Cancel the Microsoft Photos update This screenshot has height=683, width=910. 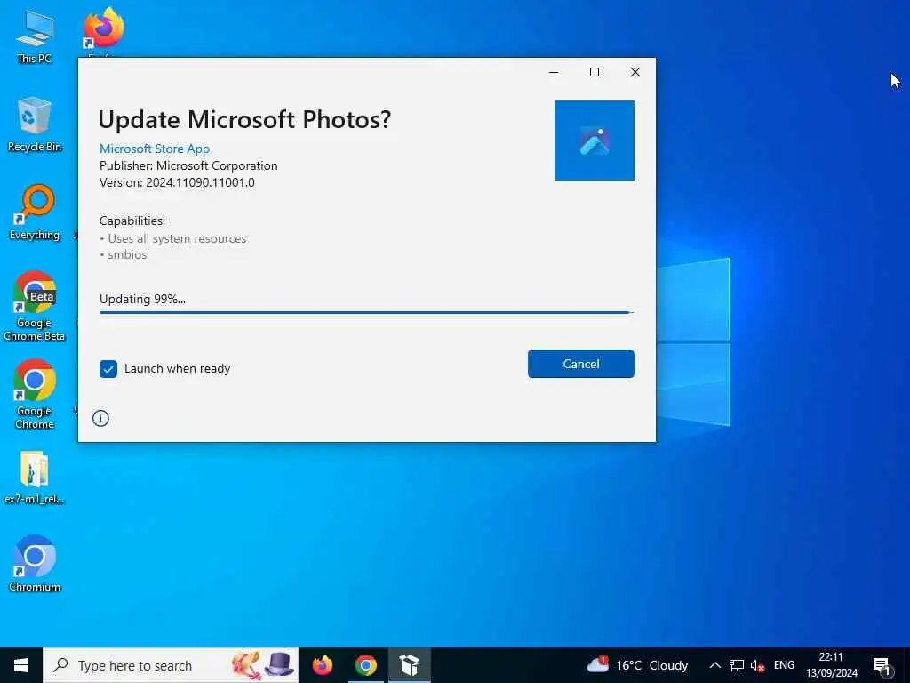(581, 364)
